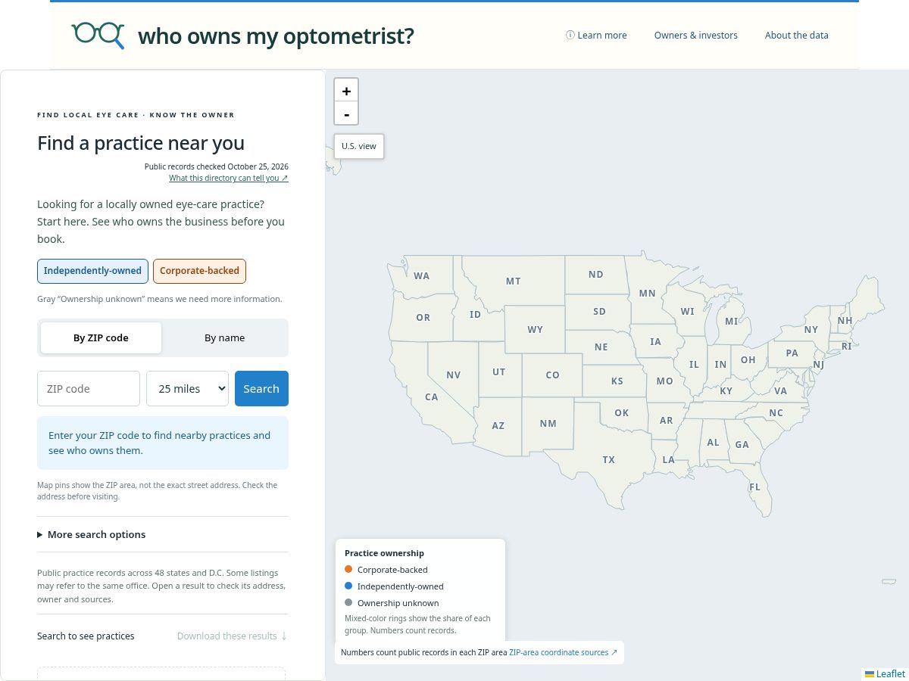Click Kentucky (KY) on the map

click(726, 391)
